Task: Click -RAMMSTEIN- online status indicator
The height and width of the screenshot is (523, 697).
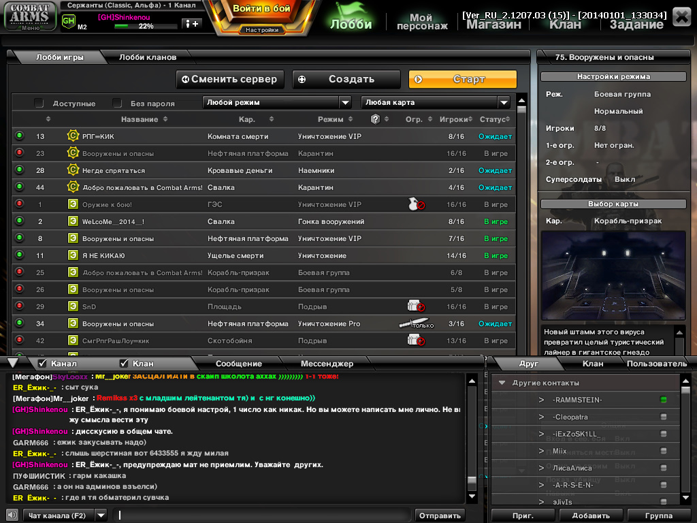Action: tap(663, 400)
